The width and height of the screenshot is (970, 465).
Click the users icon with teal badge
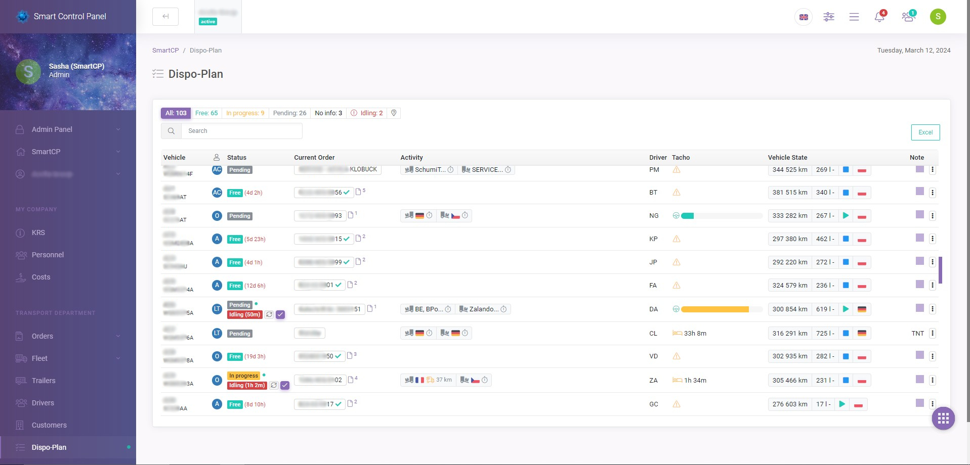(908, 17)
